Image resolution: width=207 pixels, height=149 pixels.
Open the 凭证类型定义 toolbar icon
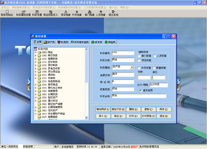(51, 13)
